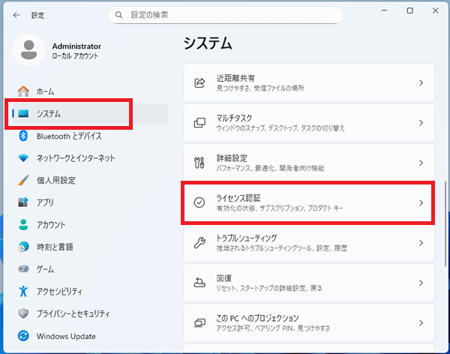Click the 個人用設定 paintbrush icon
The image size is (450, 354).
pyautogui.click(x=23, y=180)
